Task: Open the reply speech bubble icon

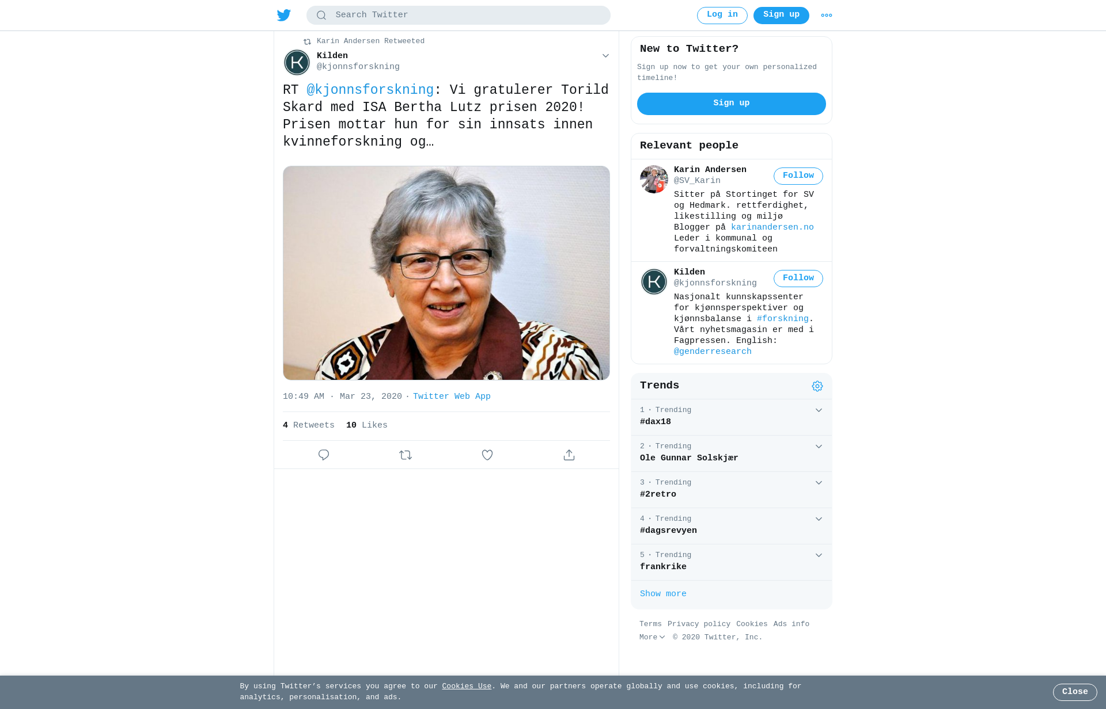Action: (x=324, y=455)
